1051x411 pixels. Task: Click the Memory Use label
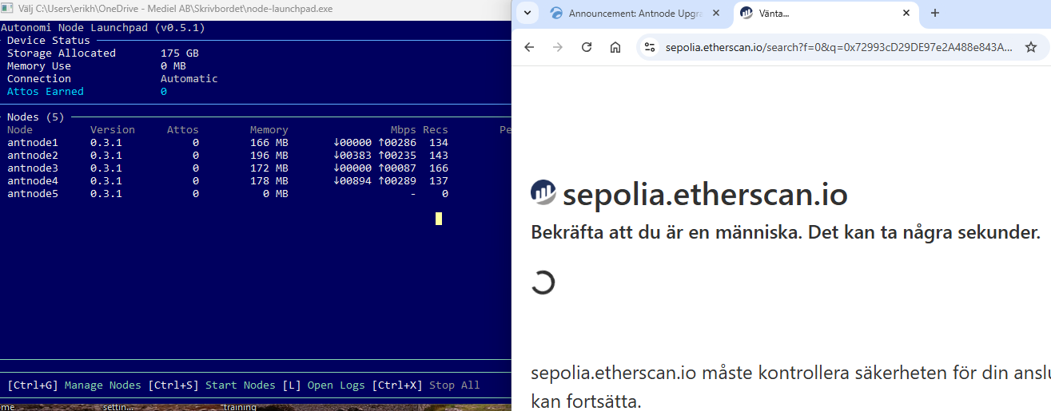[39, 65]
